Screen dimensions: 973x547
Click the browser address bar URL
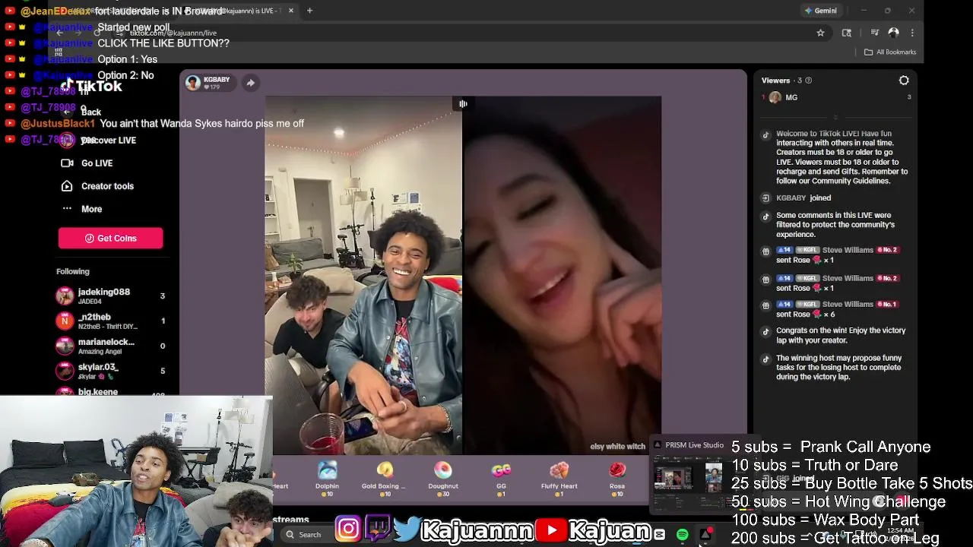(173, 33)
